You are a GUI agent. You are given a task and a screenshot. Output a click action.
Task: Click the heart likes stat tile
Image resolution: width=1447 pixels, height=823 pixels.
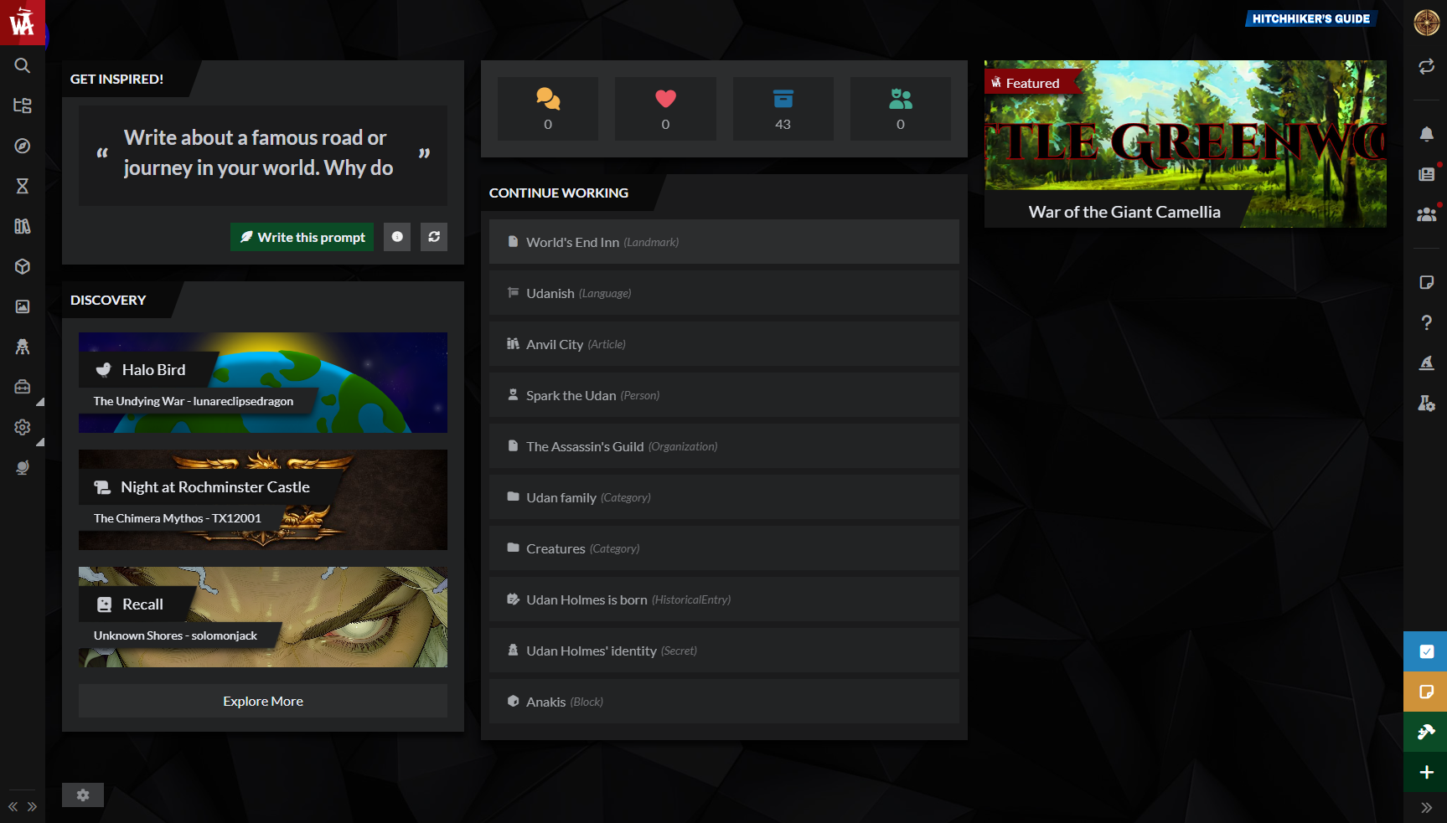tap(665, 109)
